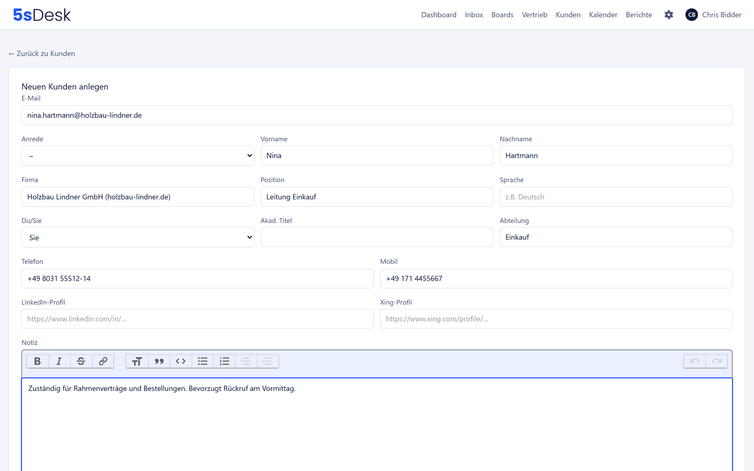Click the Abteilung field
754x471 pixels.
pos(616,237)
